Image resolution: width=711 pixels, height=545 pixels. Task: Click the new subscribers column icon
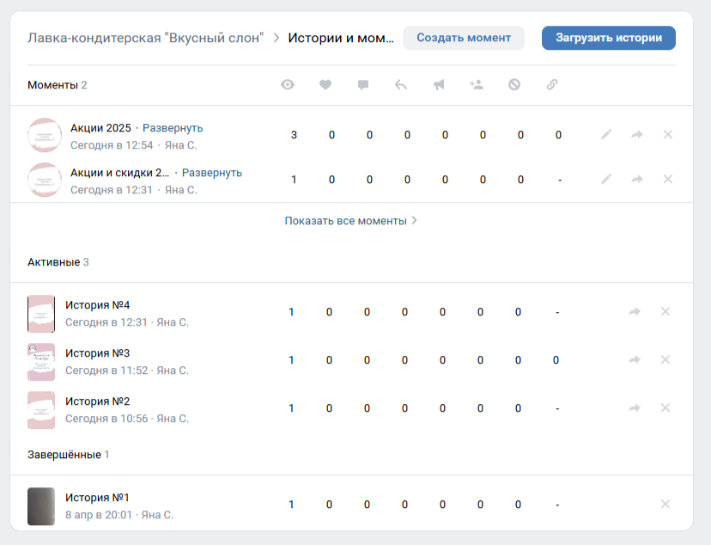click(477, 84)
